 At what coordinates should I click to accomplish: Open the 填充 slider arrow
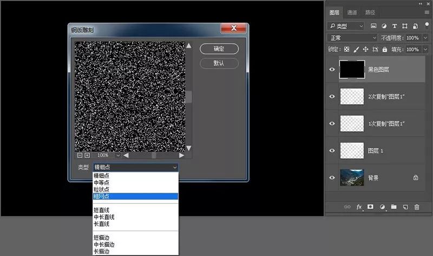[425, 49]
